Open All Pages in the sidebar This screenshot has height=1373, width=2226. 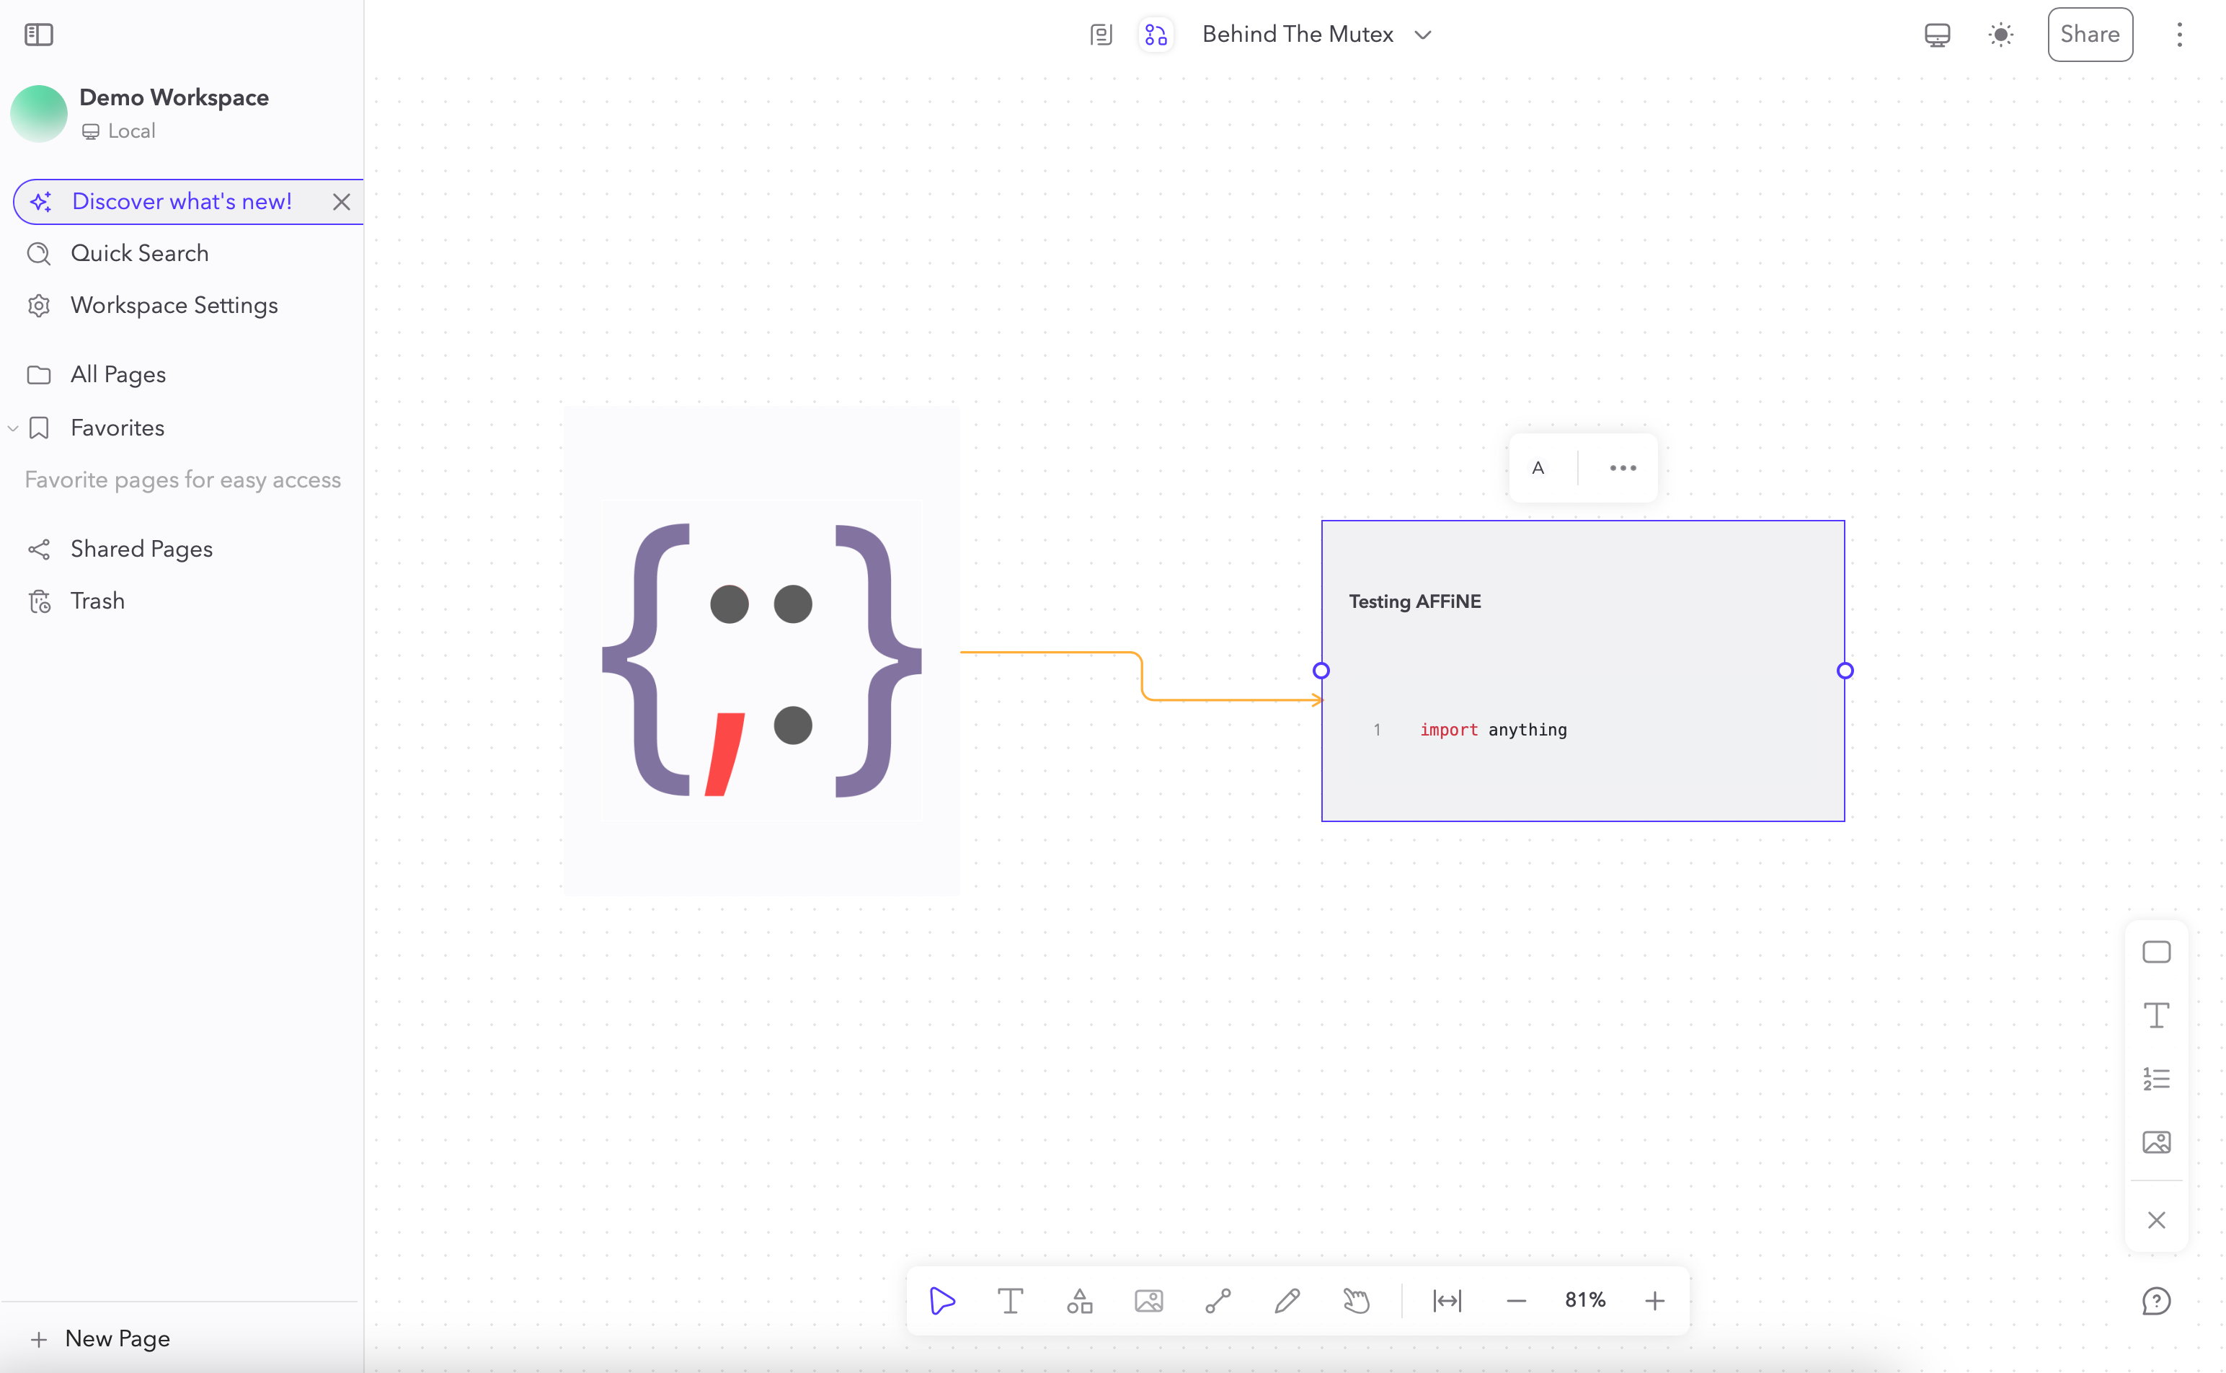(118, 374)
